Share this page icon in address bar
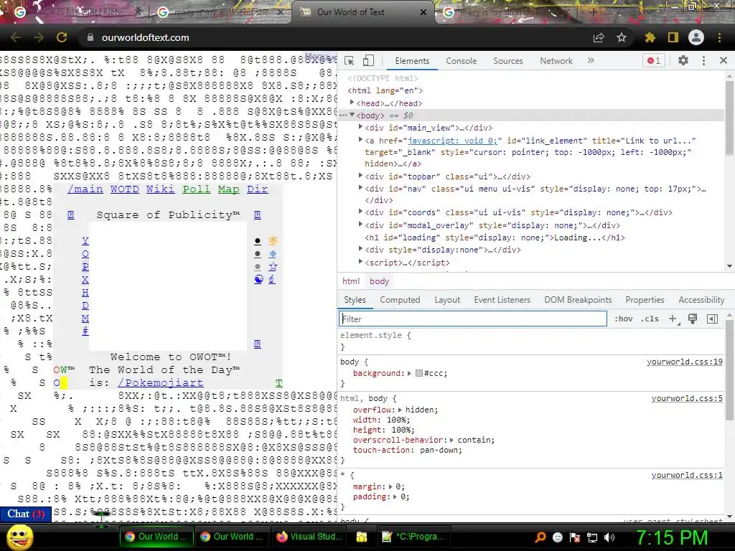Image resolution: width=735 pixels, height=551 pixels. point(599,38)
